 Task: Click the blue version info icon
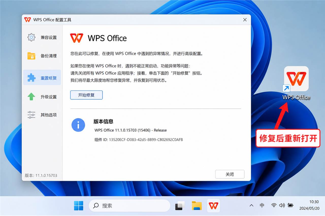(x=78, y=125)
